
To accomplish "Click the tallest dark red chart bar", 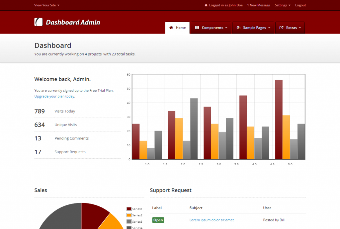I will point(279,119).
